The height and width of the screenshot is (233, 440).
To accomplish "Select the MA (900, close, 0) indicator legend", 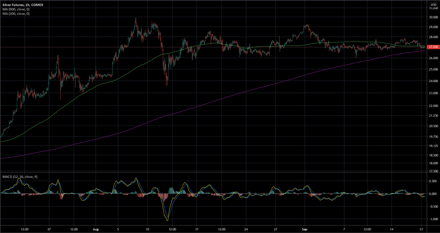I will [x=16, y=9].
